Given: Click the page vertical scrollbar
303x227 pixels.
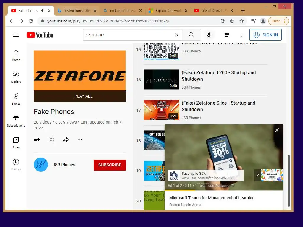Looking at the screenshot, I should (289, 181).
